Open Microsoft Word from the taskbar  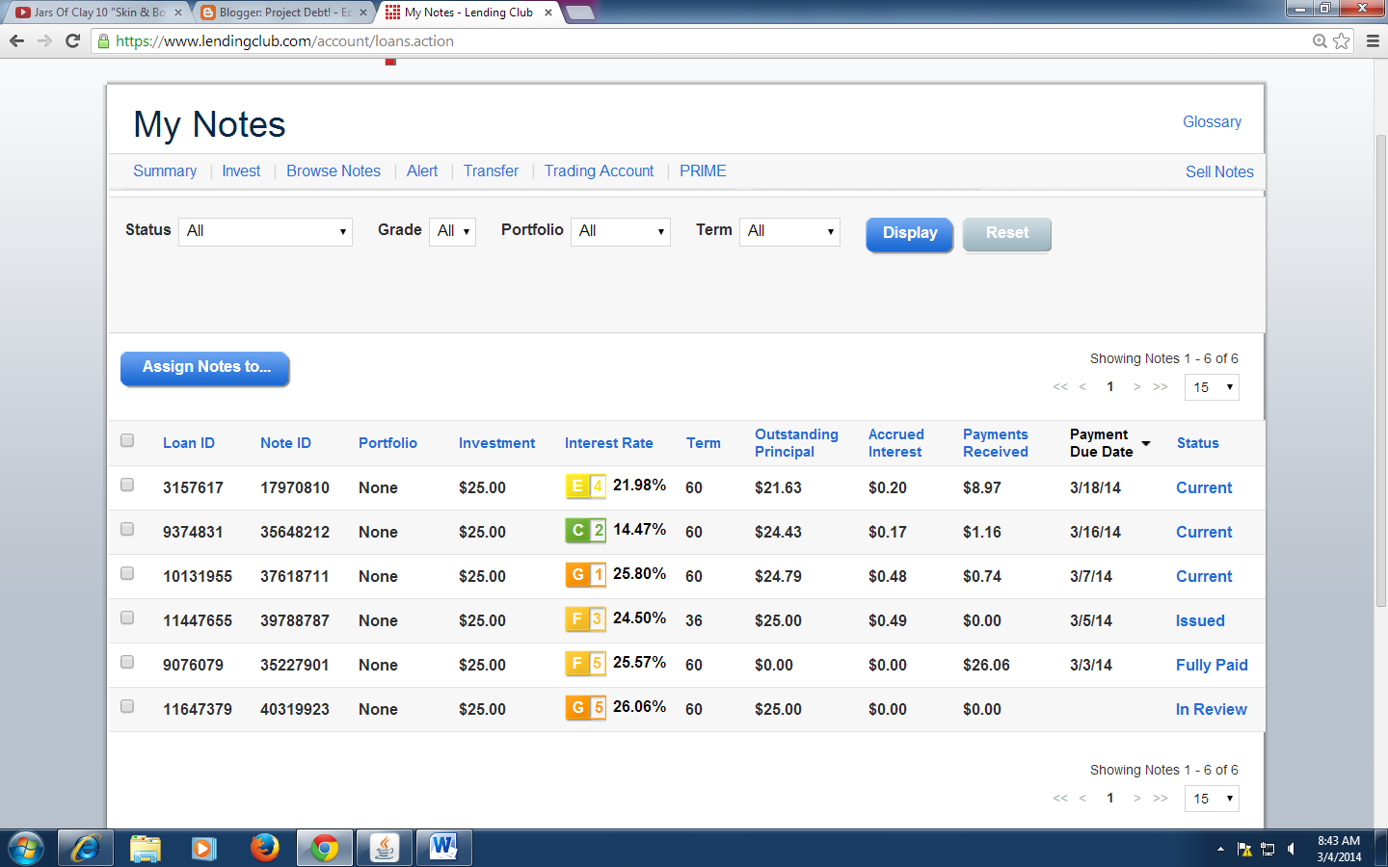(444, 849)
